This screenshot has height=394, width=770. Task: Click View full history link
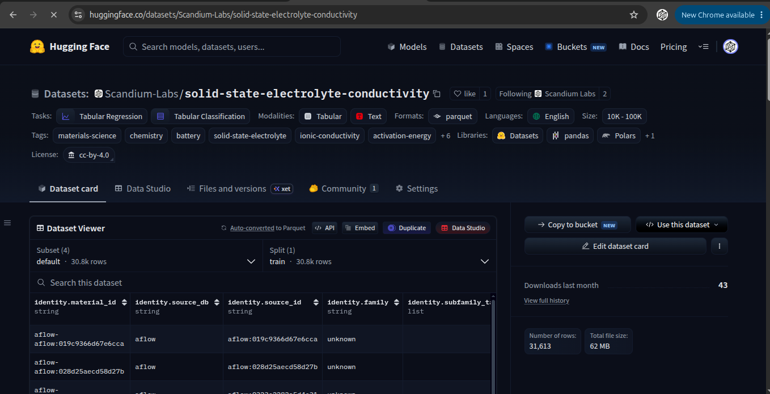pyautogui.click(x=547, y=300)
